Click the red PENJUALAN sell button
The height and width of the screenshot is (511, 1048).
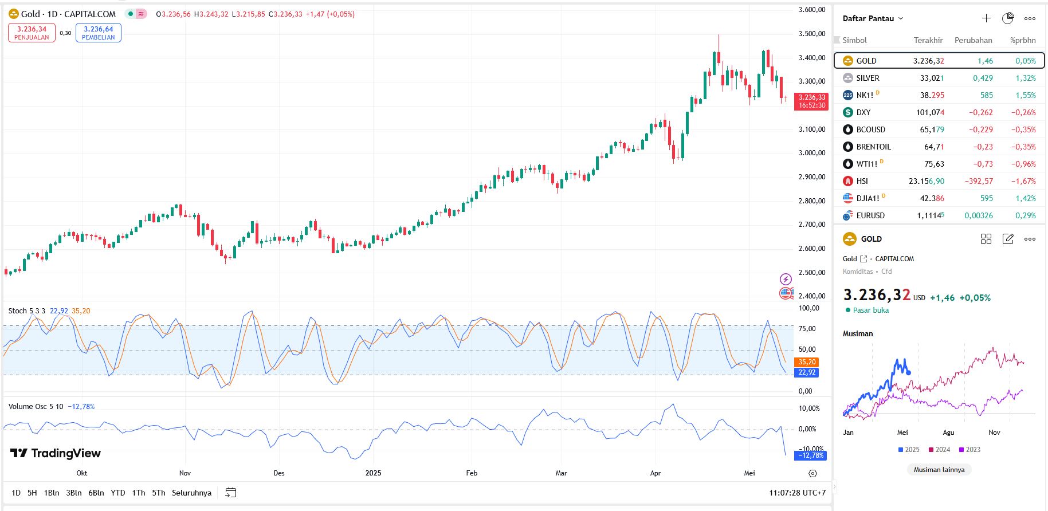(x=32, y=33)
